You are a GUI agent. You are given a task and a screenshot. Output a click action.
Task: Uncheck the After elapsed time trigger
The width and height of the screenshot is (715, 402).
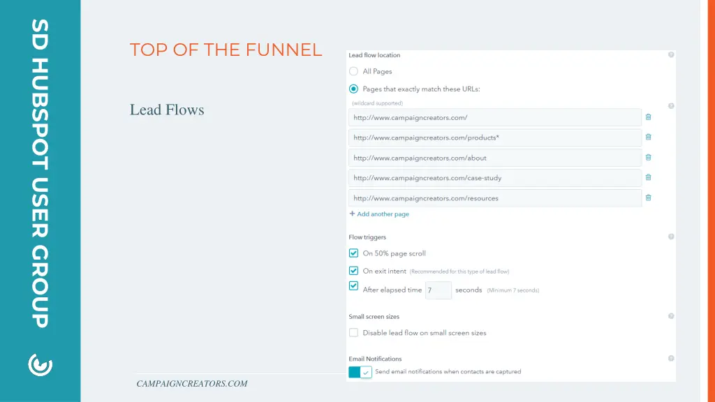(x=353, y=285)
